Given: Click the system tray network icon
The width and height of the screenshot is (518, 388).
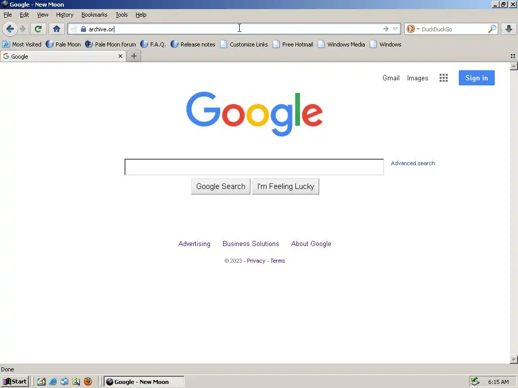Looking at the screenshot, I should (x=476, y=382).
